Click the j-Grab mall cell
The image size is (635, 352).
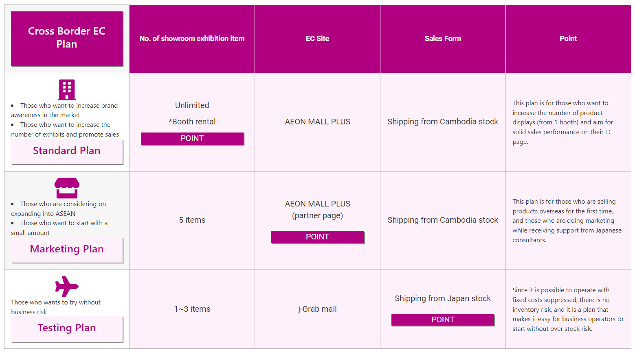click(x=317, y=309)
